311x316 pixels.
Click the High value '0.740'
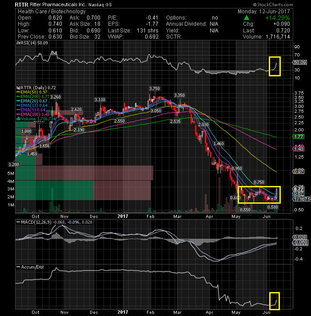(x=55, y=24)
